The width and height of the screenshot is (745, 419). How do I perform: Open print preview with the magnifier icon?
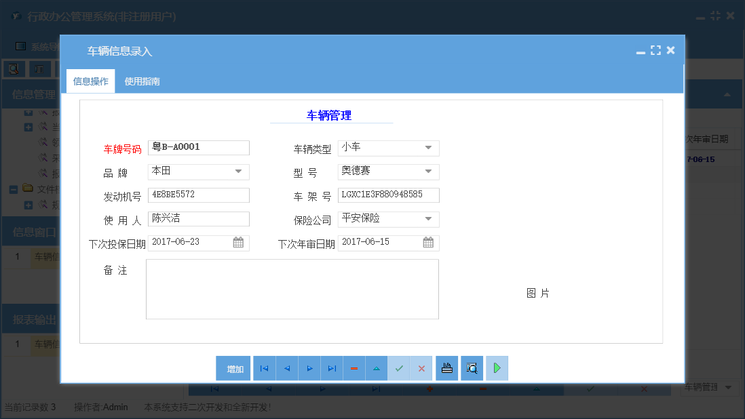pyautogui.click(x=471, y=368)
